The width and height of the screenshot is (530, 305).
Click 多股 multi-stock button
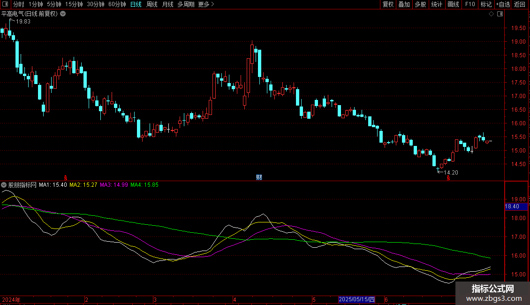[x=420, y=4]
